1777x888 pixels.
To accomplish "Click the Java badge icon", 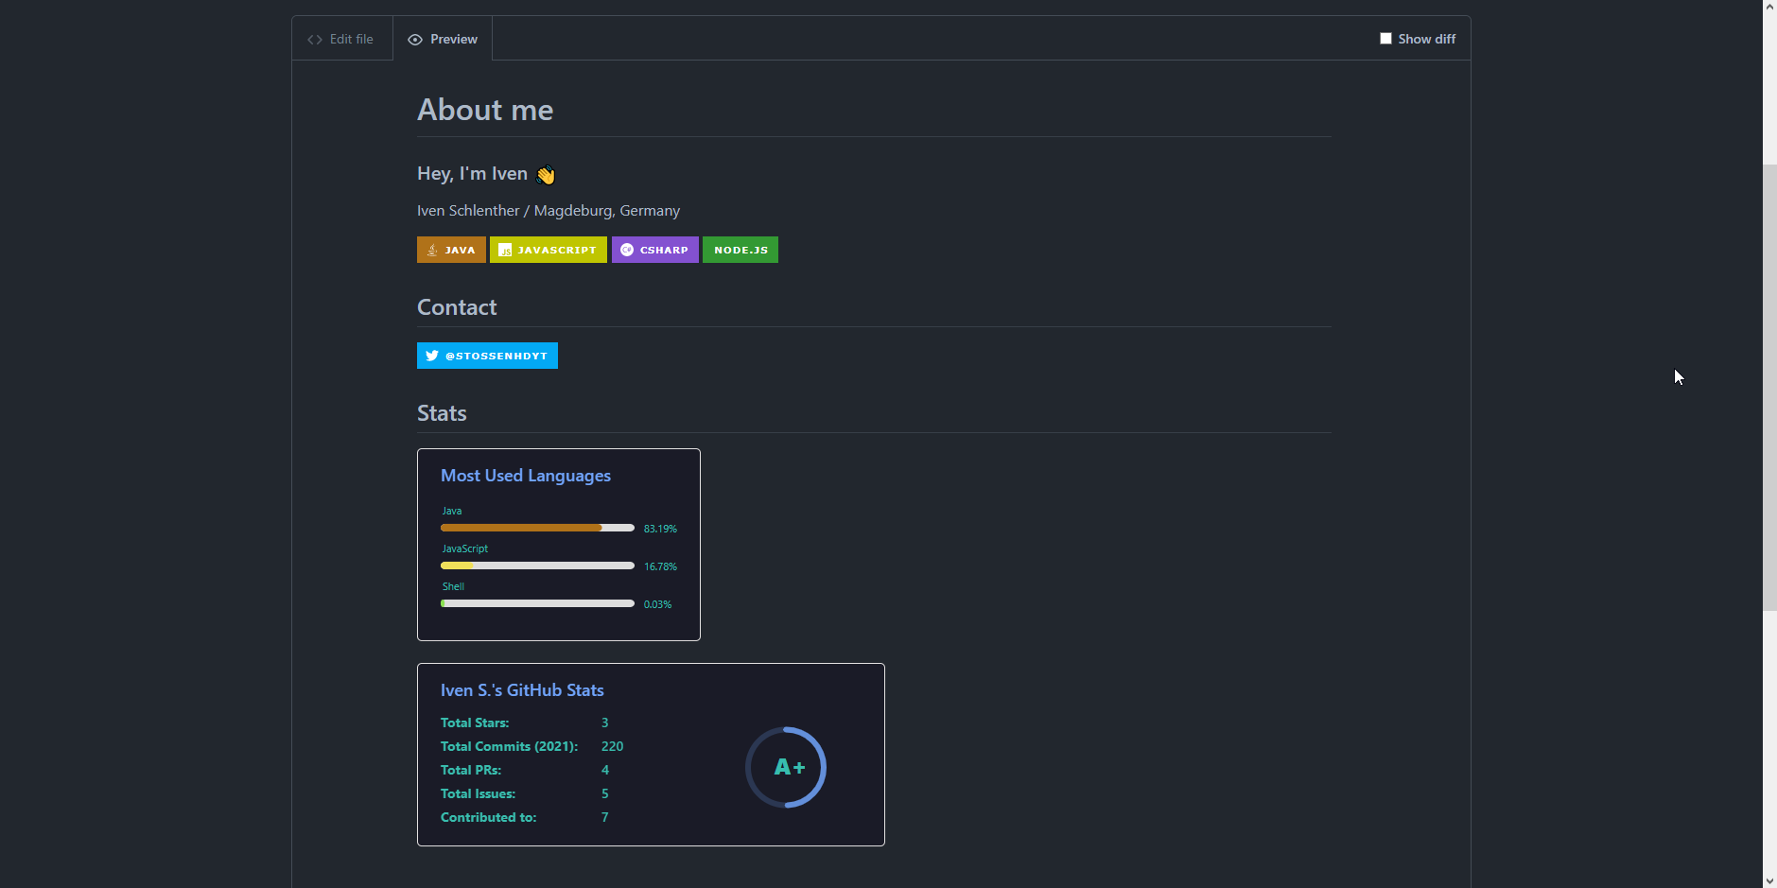I will 432,250.
